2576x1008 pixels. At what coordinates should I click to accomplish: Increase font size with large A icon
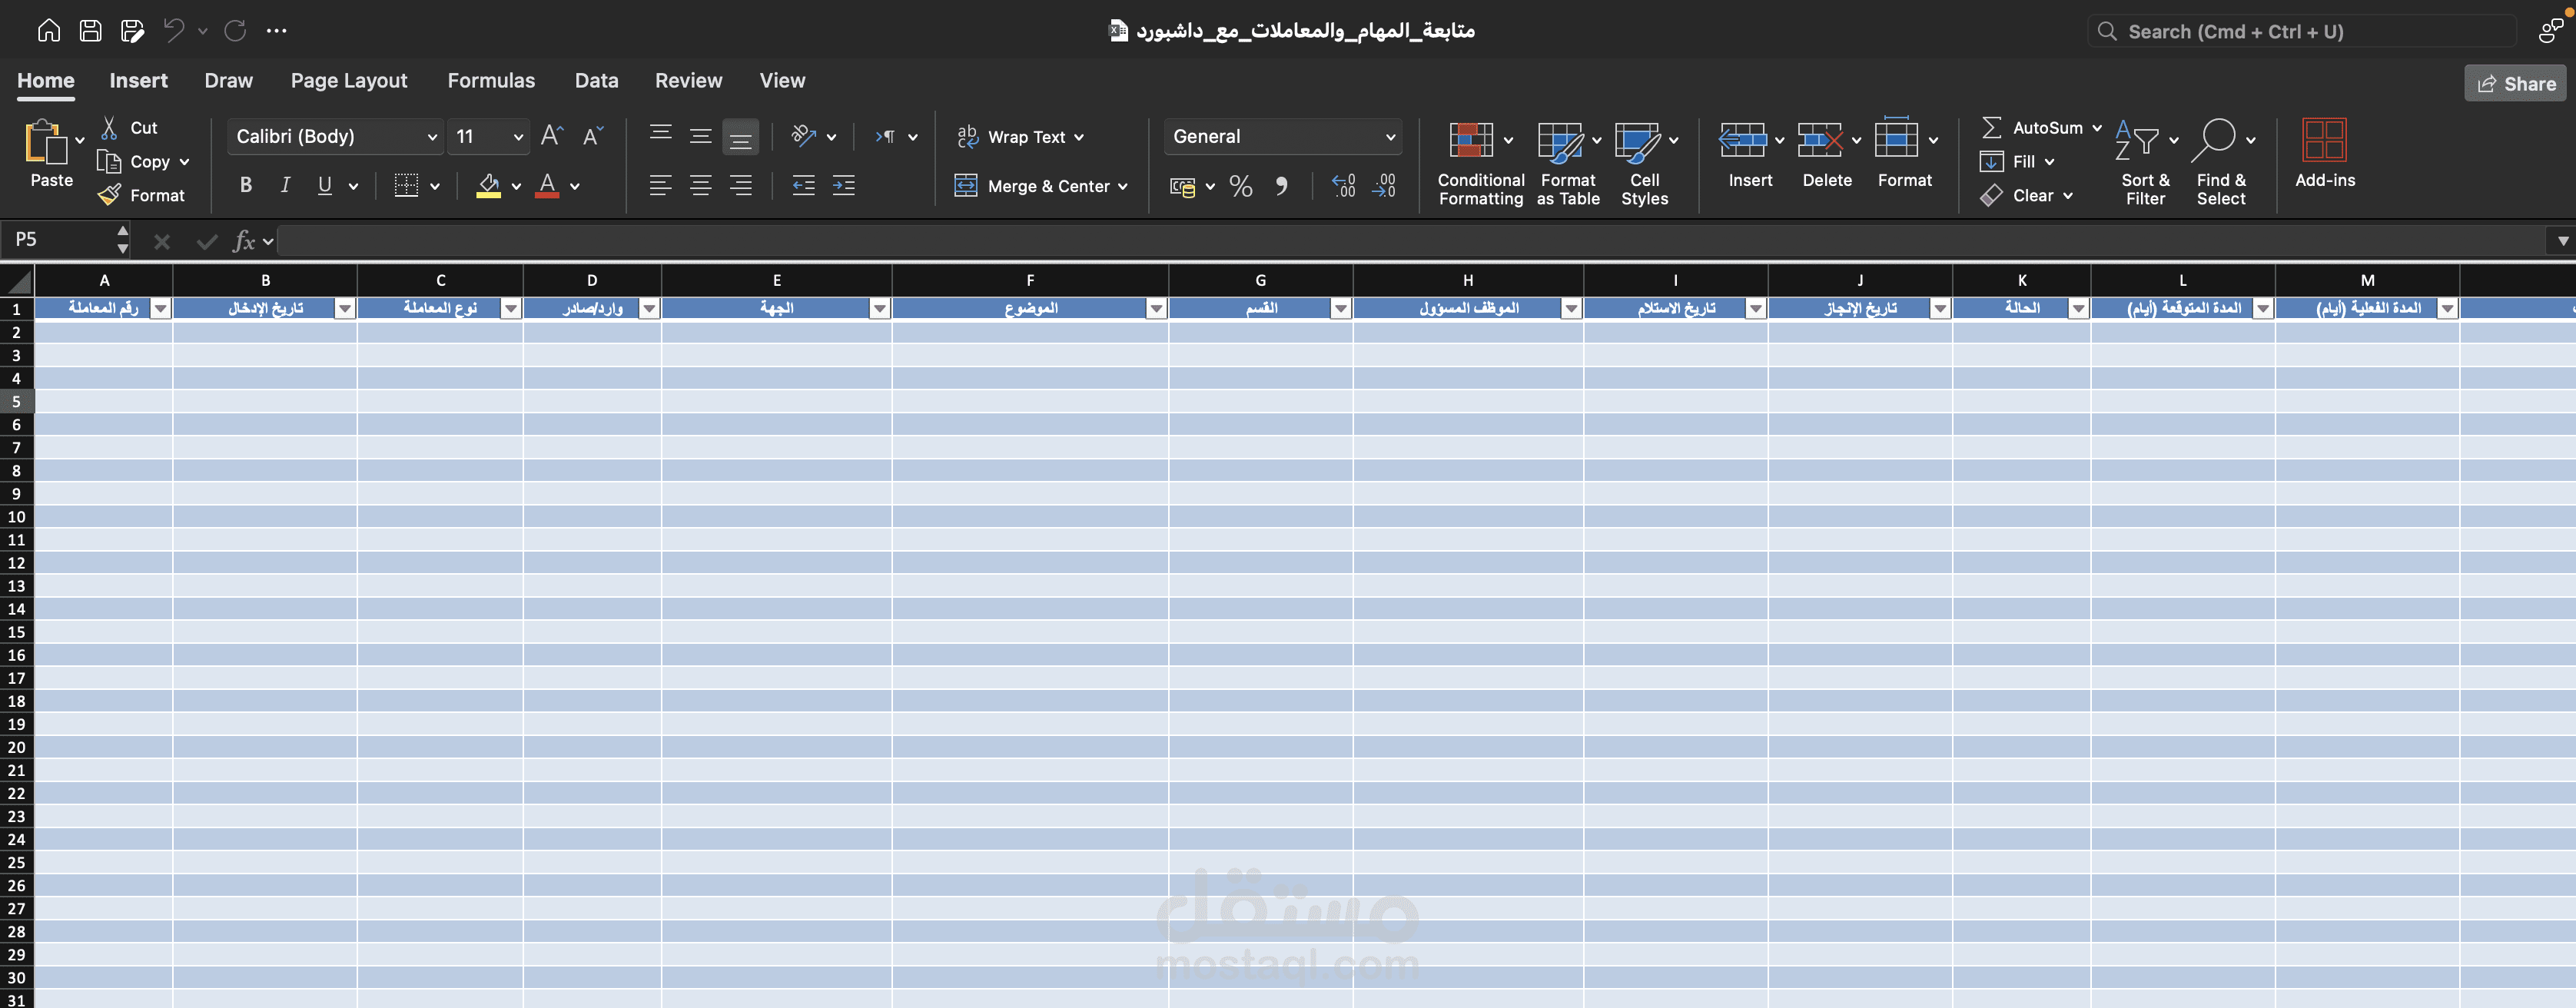pyautogui.click(x=552, y=136)
